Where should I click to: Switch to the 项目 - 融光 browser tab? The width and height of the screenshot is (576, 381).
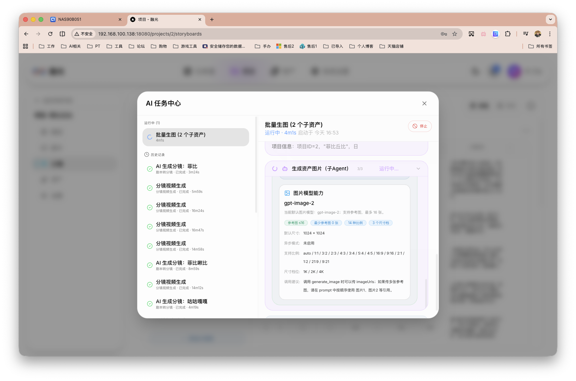pyautogui.click(x=166, y=19)
